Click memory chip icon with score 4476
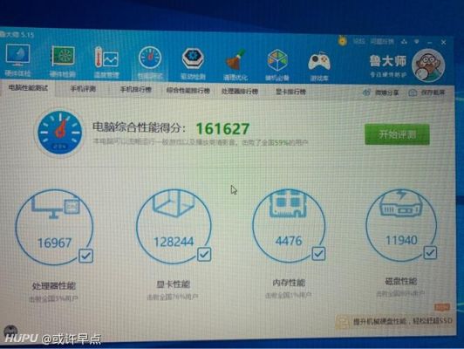Screen dimensions: 464x349 [289, 225]
